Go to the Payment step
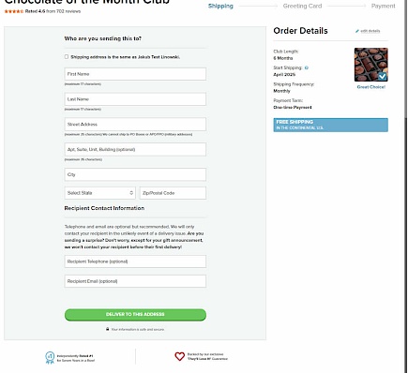 coord(383,6)
